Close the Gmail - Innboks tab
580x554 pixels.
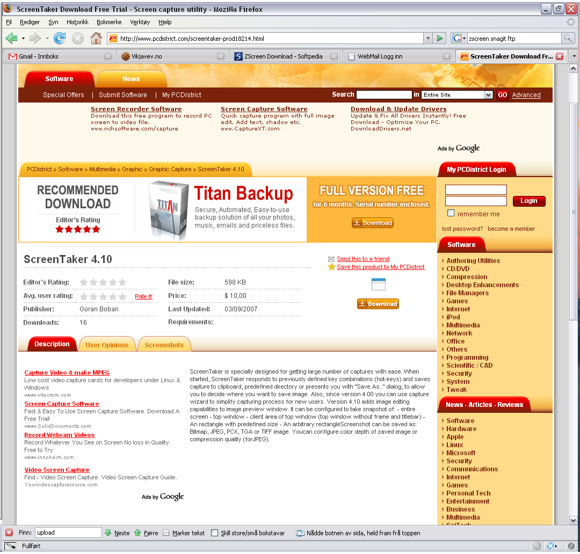107,56
